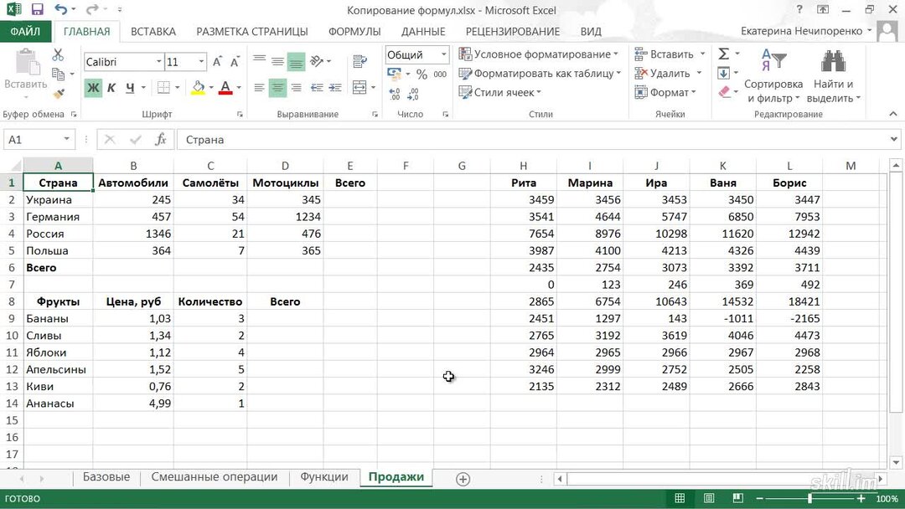Open the ДАННЫЕ ribbon tab
The image size is (905, 509).
pos(423,31)
